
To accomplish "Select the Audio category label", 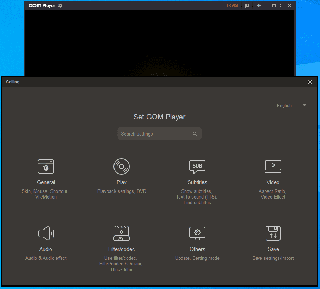I will pyautogui.click(x=46, y=249).
